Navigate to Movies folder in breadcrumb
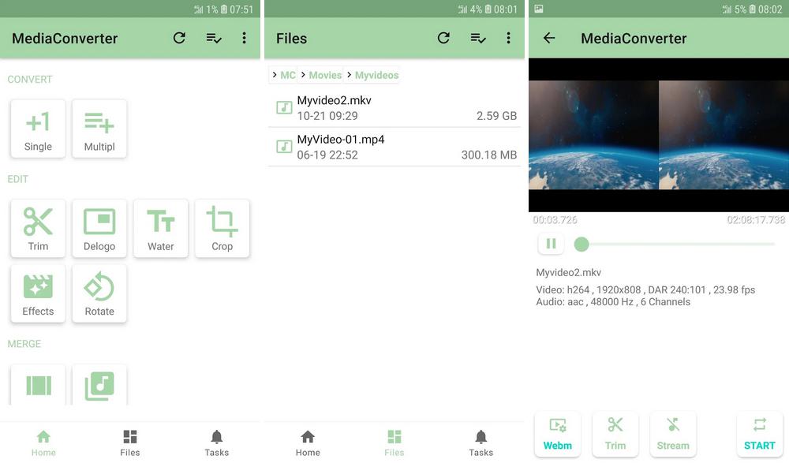789x463 pixels. 325,75
